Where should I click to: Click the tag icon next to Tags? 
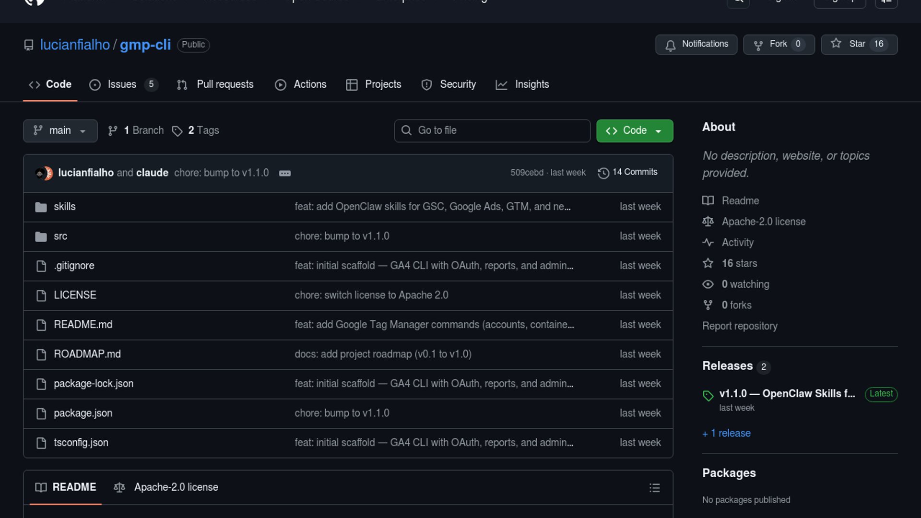[x=177, y=131]
